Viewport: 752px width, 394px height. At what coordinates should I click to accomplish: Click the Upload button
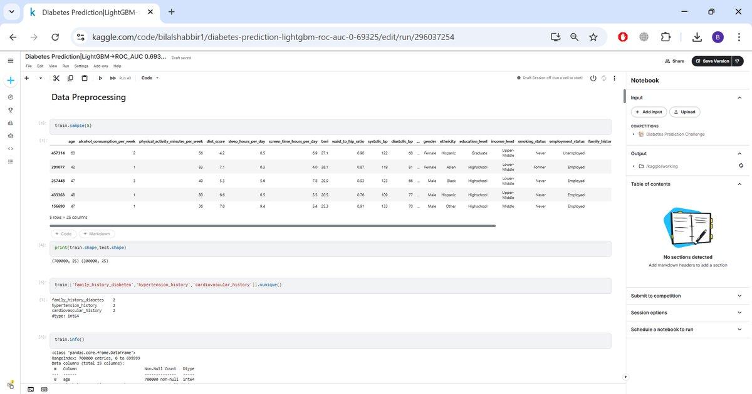coord(684,112)
